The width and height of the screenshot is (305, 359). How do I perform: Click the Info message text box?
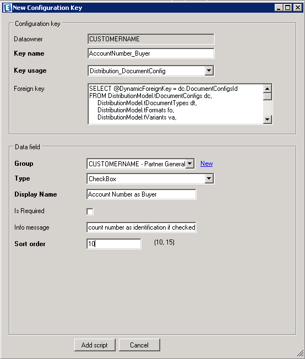pyautogui.click(x=141, y=227)
